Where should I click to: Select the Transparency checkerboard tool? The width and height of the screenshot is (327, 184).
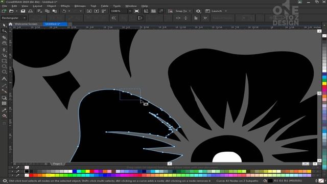[x=4, y=103]
